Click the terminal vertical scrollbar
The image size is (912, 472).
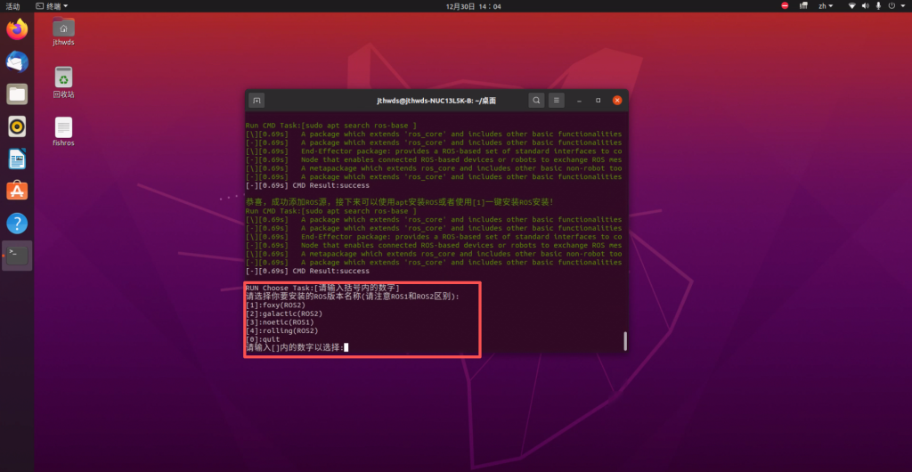click(624, 341)
